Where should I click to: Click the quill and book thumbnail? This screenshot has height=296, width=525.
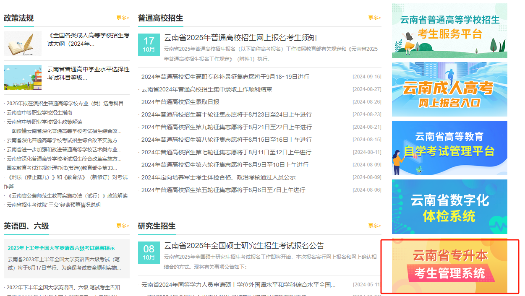tap(23, 44)
